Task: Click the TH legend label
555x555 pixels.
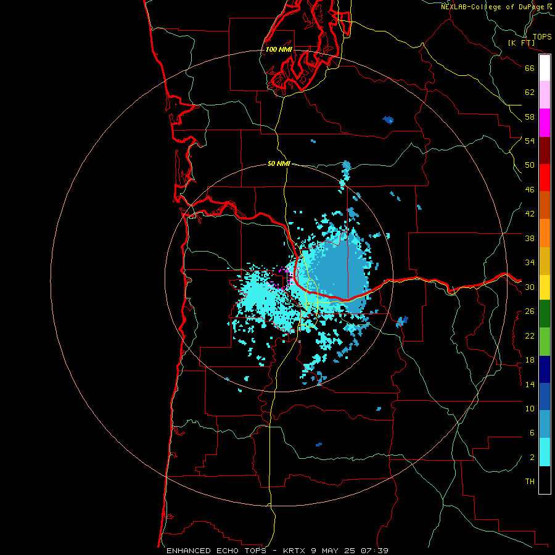Action: [x=530, y=481]
